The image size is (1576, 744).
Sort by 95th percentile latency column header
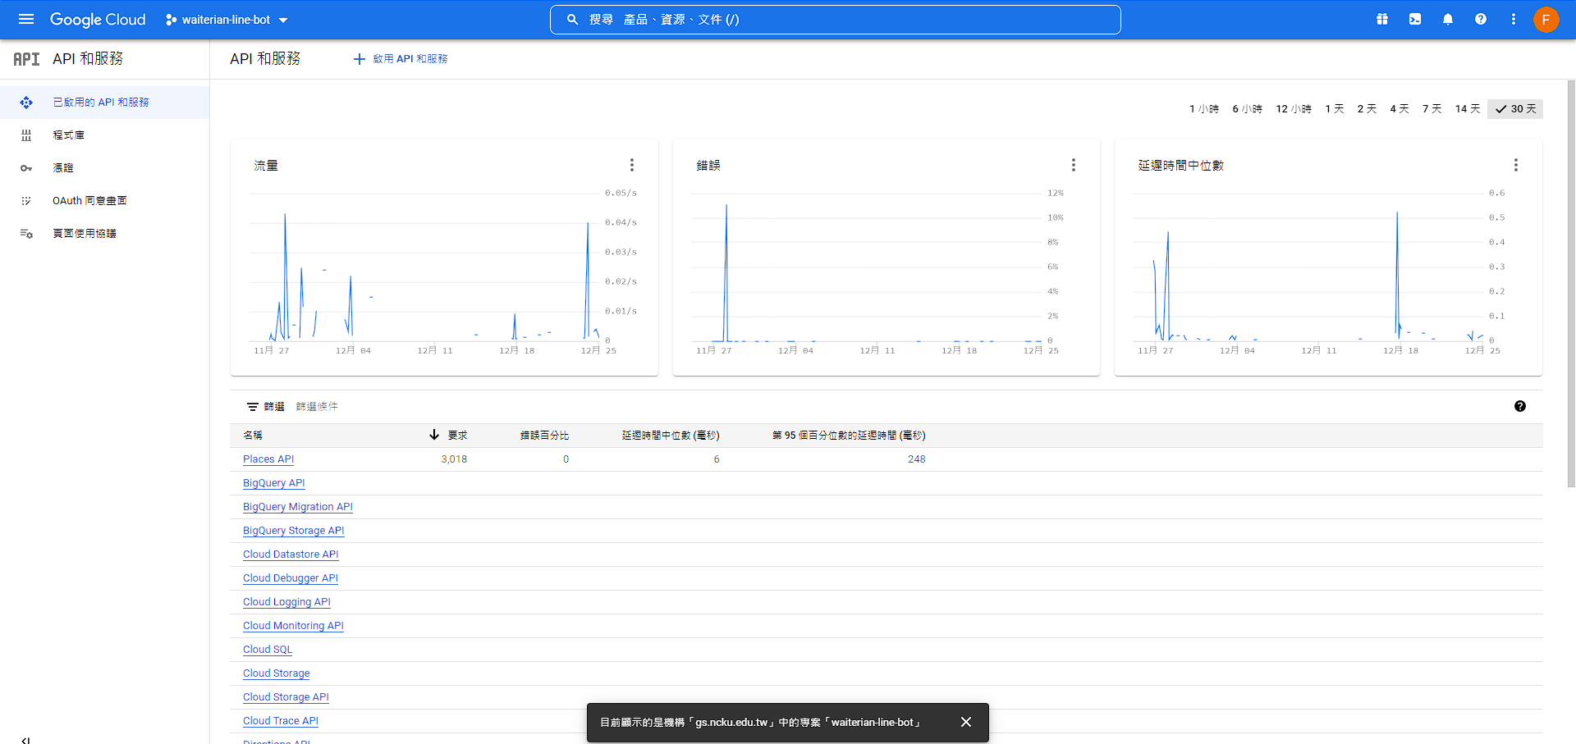coord(849,436)
